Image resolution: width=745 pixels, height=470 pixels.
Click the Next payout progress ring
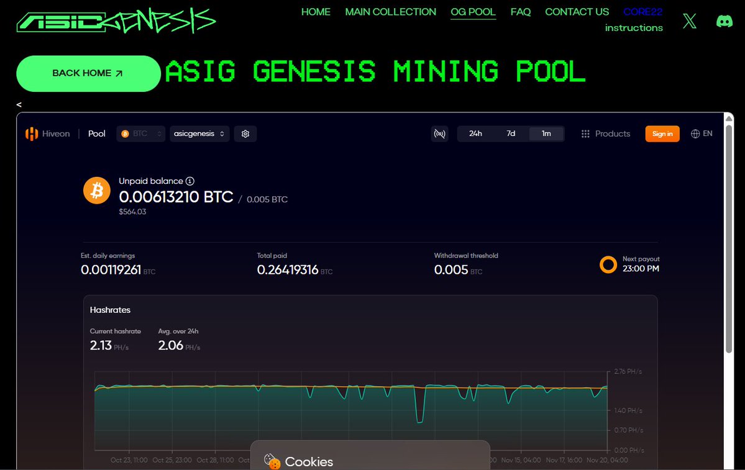coord(608,264)
